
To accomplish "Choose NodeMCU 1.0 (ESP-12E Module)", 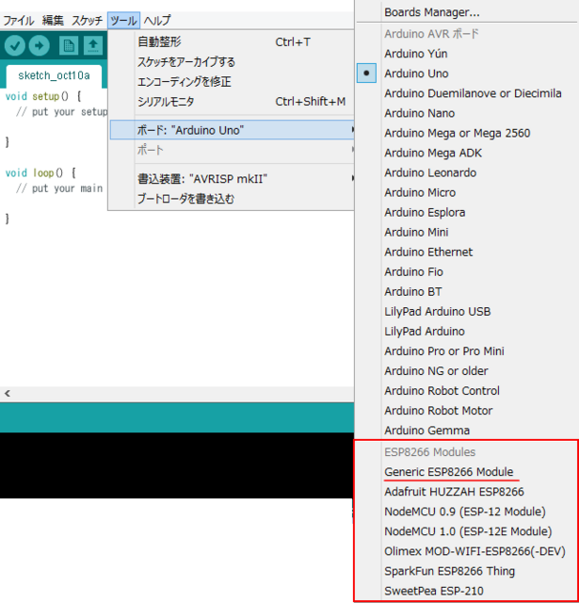I will click(467, 531).
